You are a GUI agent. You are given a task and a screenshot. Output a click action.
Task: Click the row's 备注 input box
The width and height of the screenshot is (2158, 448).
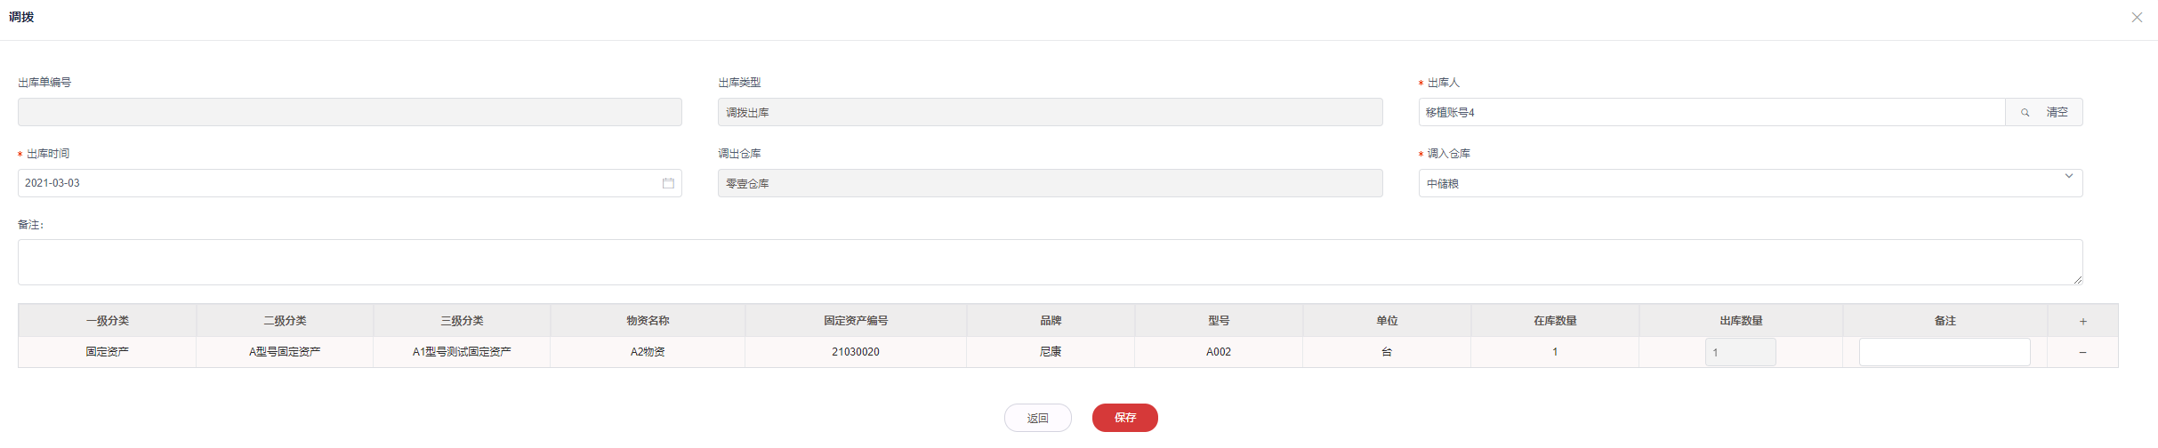point(1944,352)
